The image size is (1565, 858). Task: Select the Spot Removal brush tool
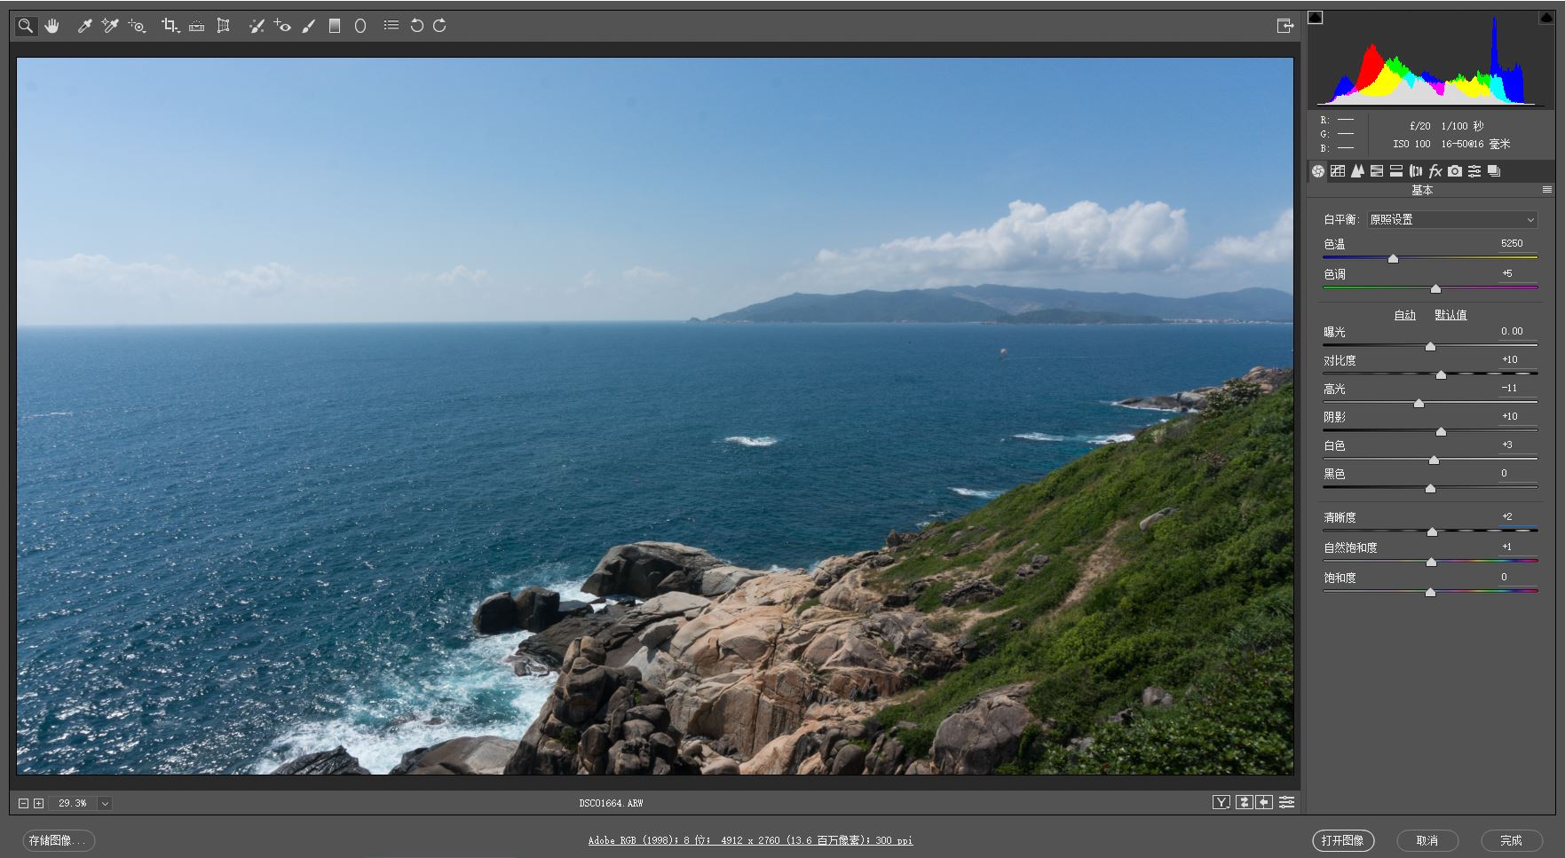click(257, 26)
